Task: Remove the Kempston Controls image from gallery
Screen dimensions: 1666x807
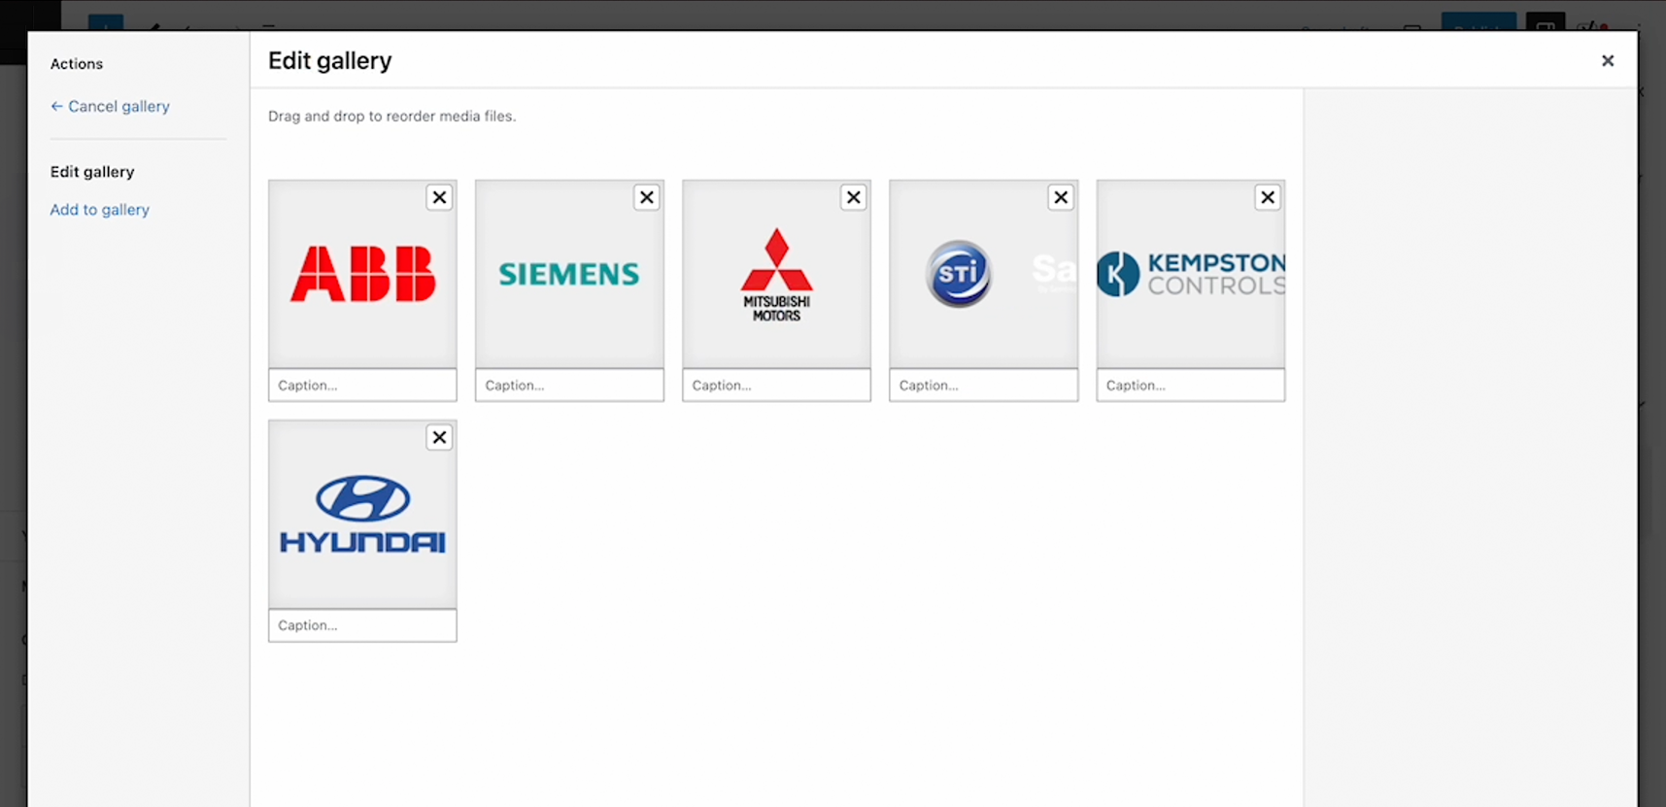Action: (1268, 197)
